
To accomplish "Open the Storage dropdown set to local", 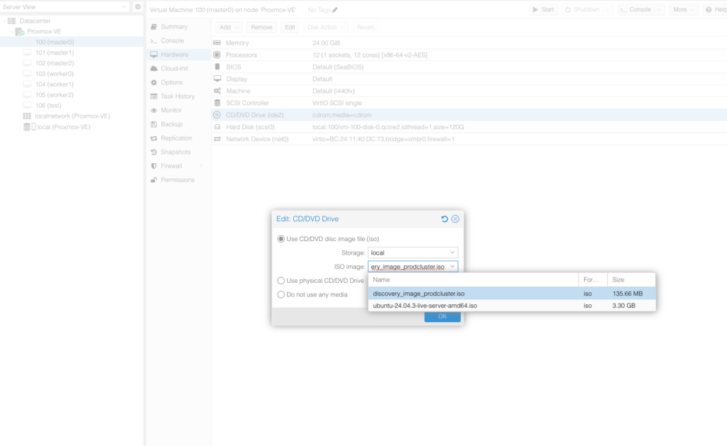I will 413,252.
